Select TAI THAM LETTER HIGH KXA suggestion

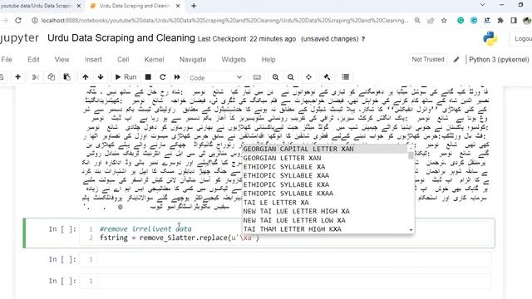pyautogui.click(x=325, y=229)
